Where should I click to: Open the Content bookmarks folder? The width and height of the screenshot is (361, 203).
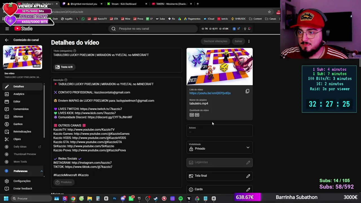(256, 19)
